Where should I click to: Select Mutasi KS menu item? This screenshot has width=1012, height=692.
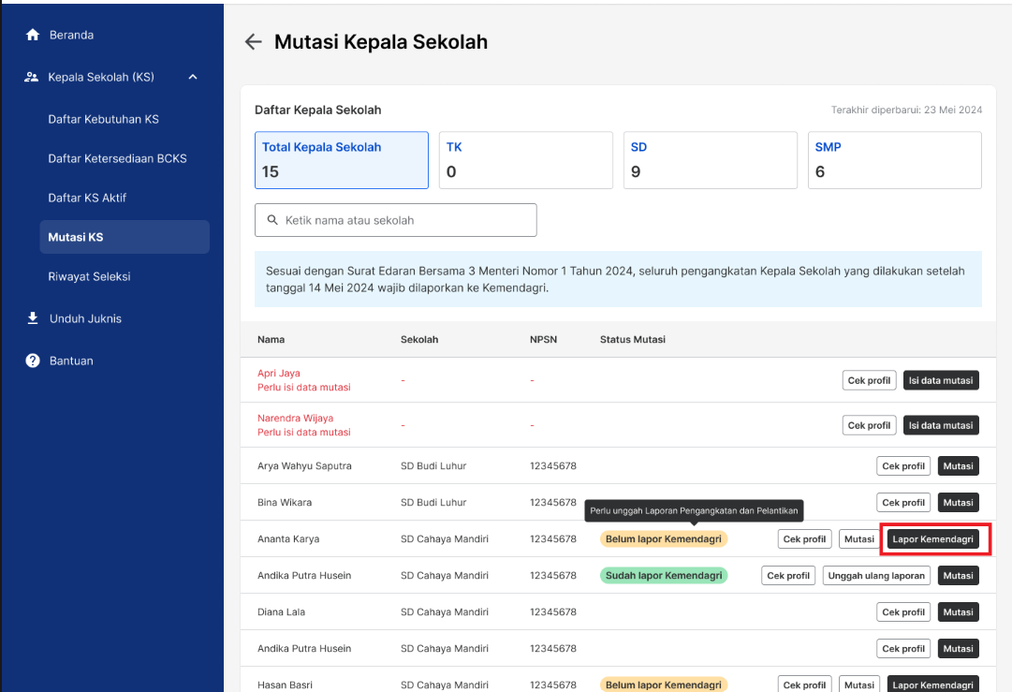[x=125, y=237]
